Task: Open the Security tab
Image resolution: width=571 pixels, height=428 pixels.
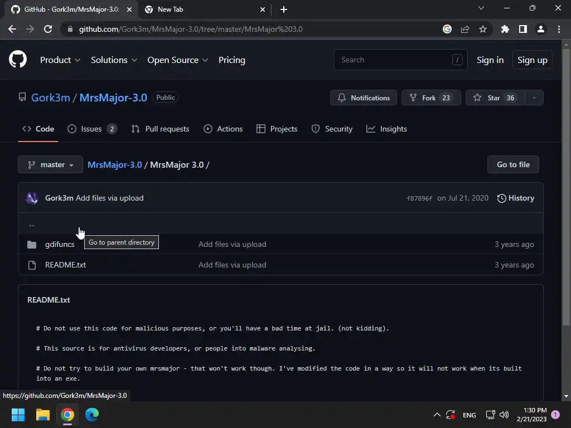Action: click(332, 129)
